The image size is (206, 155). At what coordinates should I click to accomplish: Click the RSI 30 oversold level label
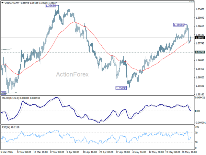pos(196,142)
